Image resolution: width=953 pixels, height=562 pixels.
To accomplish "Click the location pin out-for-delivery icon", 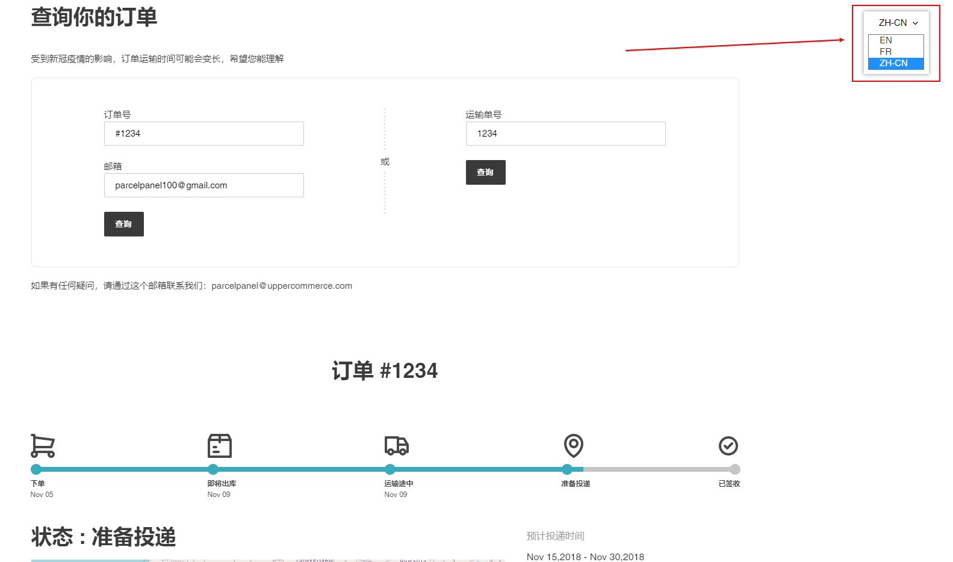I will coord(574,446).
